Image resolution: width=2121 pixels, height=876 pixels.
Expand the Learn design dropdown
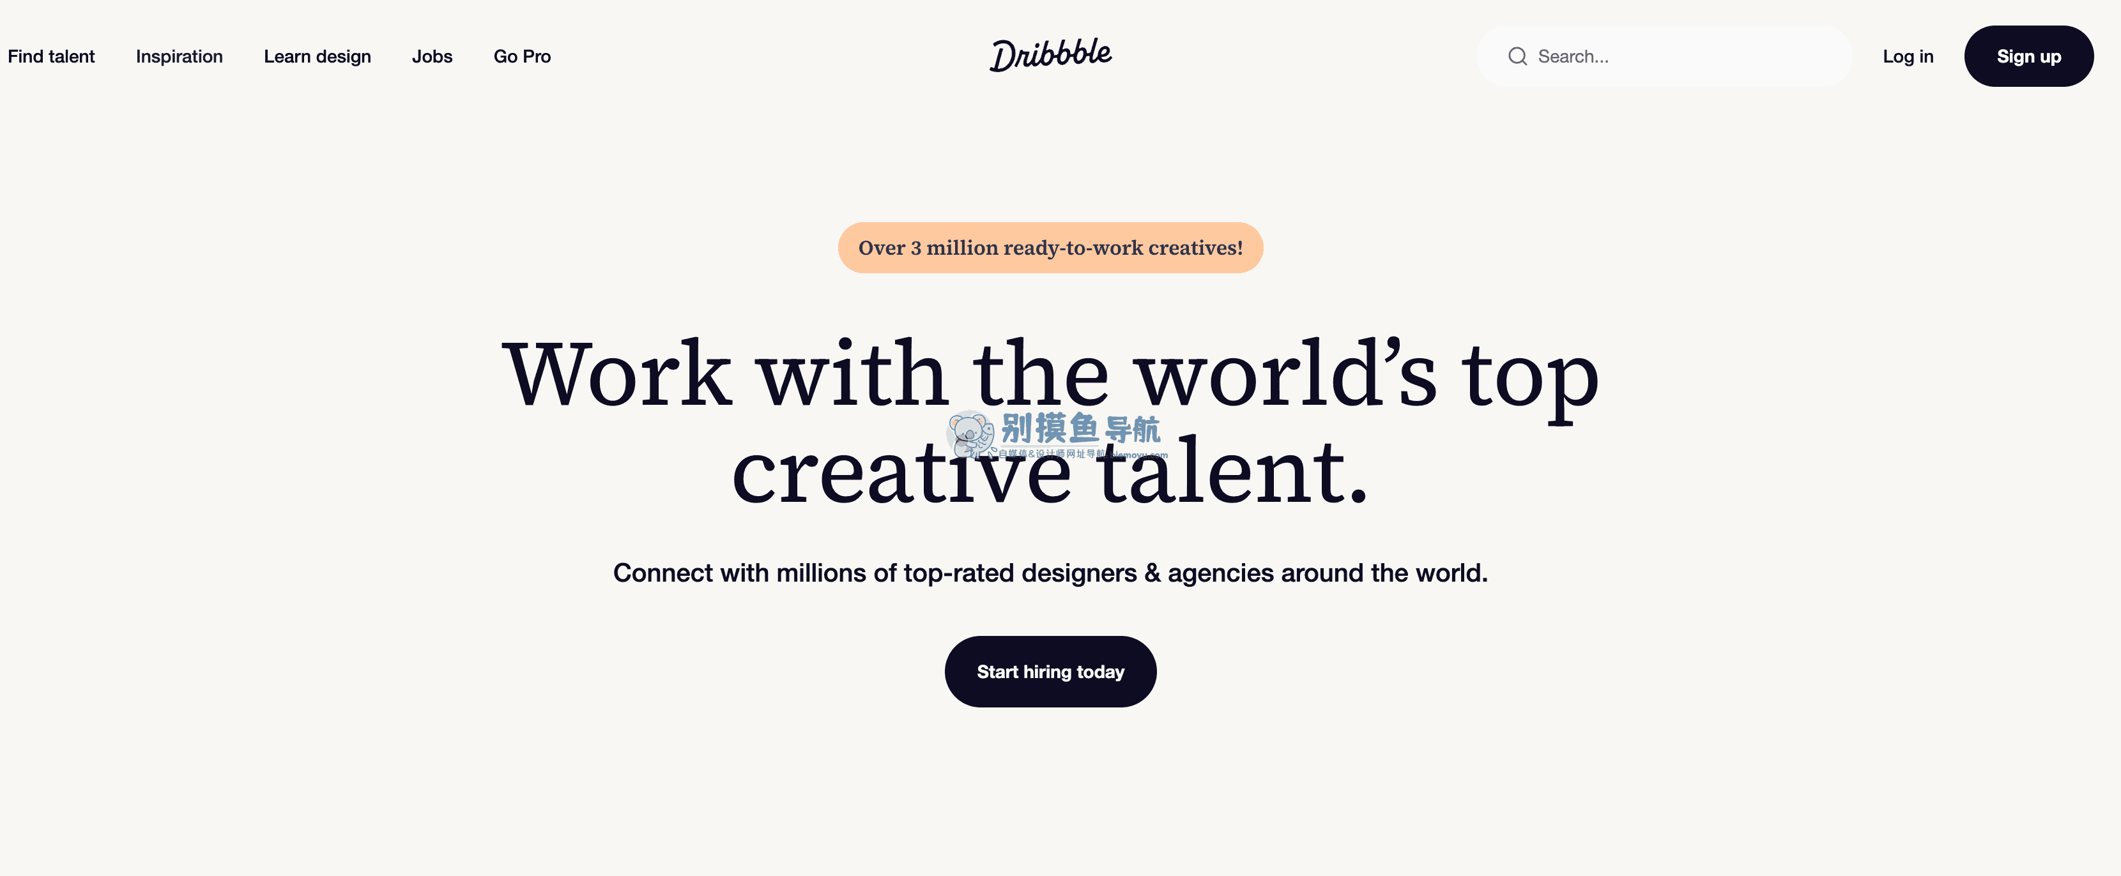(x=316, y=56)
